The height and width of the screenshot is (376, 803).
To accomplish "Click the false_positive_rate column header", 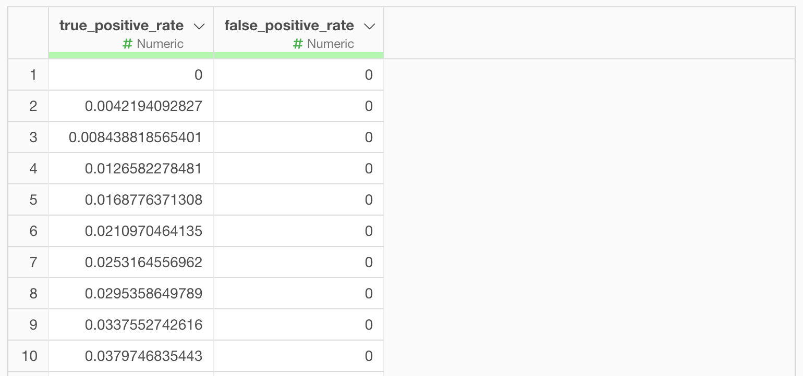I will [x=289, y=26].
